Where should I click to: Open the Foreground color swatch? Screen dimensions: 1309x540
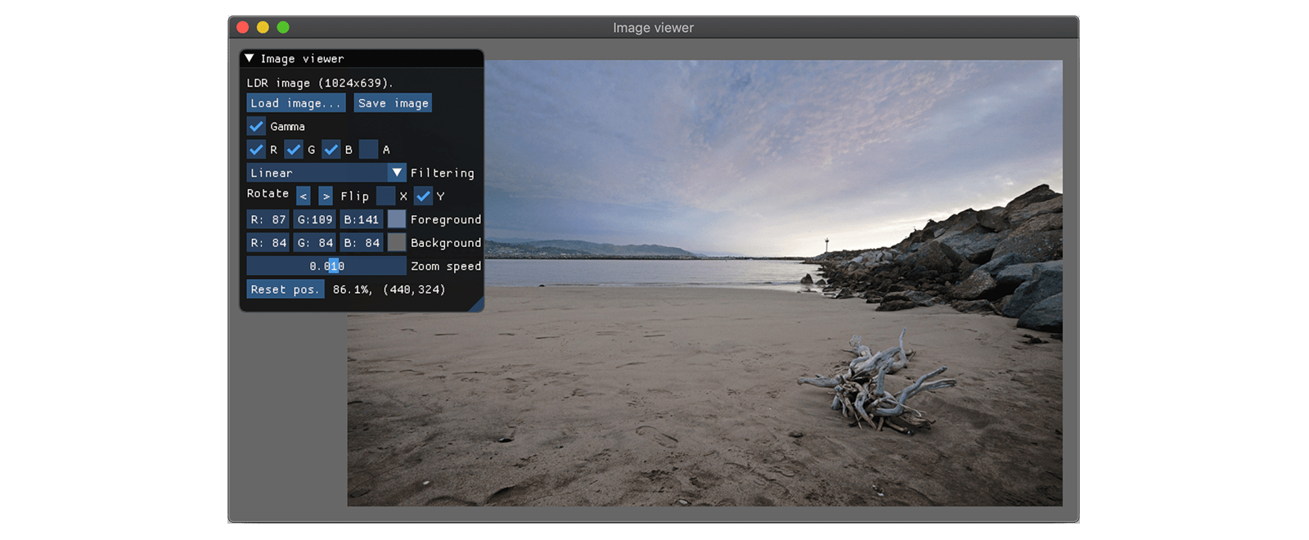coord(397,219)
